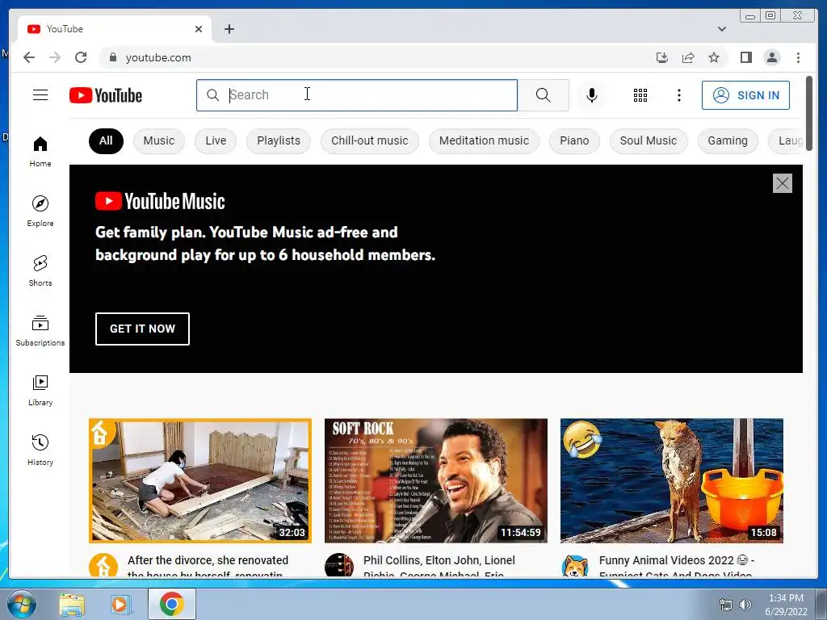Open the taskbar clock and date

pyautogui.click(x=786, y=605)
